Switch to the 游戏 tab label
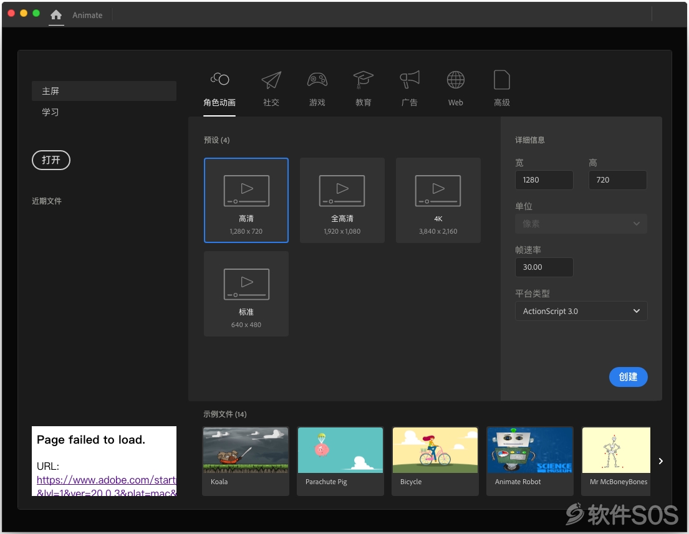689x534 pixels. pos(317,102)
